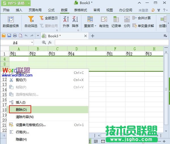Add a new document tab with plus button
Viewport: 170px width, 144px height.
92,36
